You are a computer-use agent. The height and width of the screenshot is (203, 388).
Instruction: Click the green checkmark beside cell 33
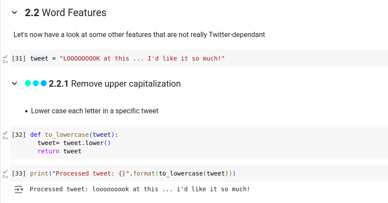click(x=5, y=172)
